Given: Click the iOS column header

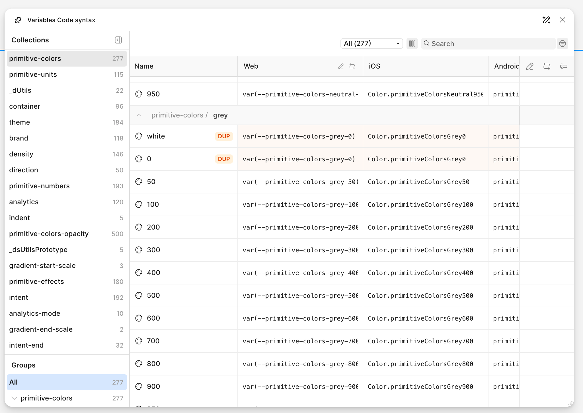Looking at the screenshot, I should (426, 66).
